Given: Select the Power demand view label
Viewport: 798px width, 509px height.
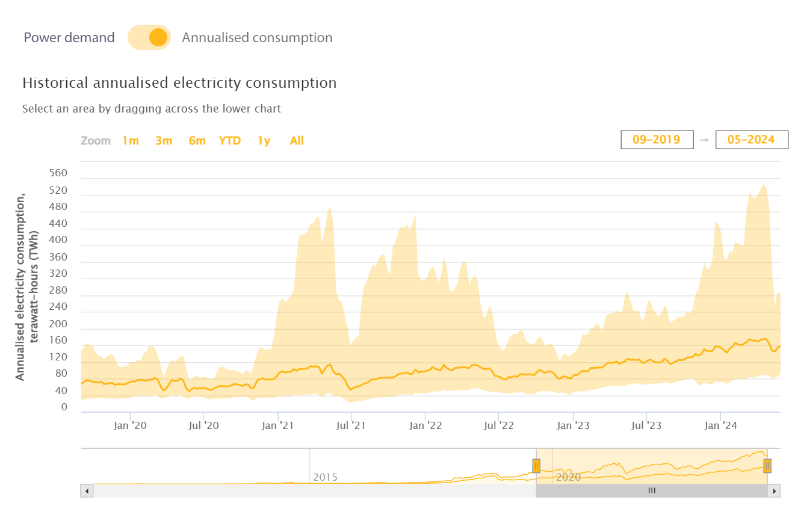Looking at the screenshot, I should pyautogui.click(x=69, y=37).
